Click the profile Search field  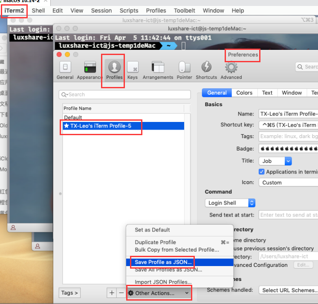tap(125, 95)
